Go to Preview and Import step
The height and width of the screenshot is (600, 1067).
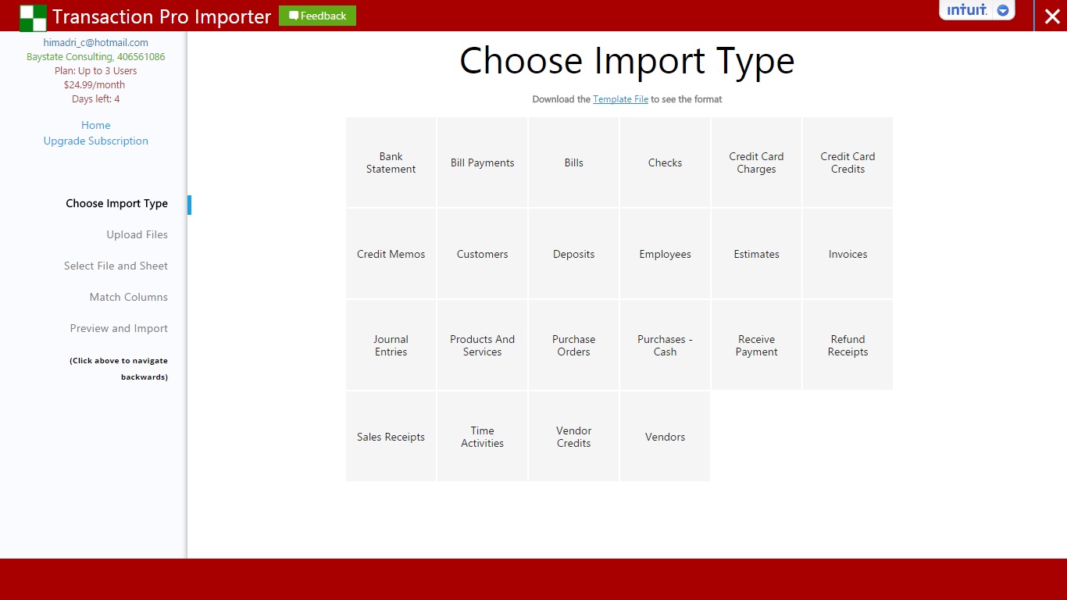(x=119, y=328)
